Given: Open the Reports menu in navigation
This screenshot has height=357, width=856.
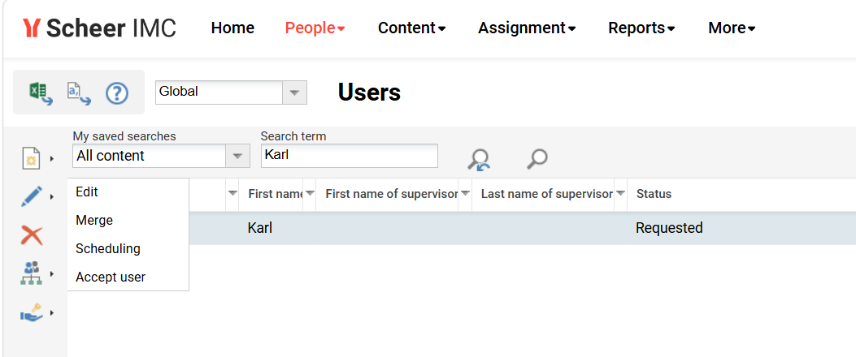Looking at the screenshot, I should point(641,28).
